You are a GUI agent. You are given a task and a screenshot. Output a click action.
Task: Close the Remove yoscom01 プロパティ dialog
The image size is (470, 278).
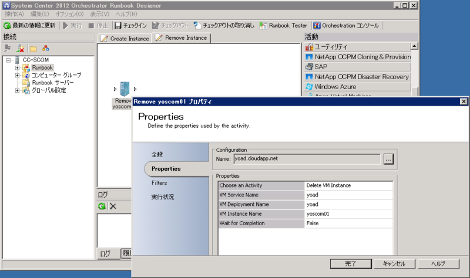pos(464,101)
